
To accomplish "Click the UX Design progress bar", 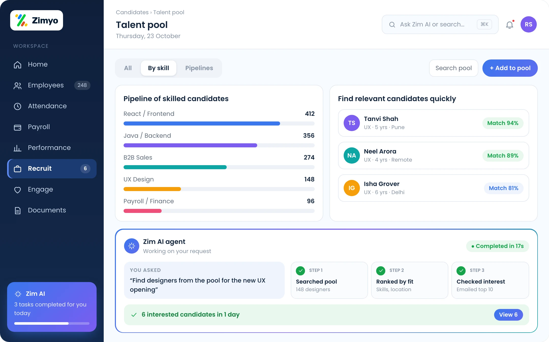I will [219, 189].
